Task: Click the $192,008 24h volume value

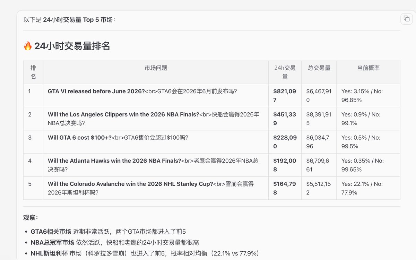Action: [x=285, y=165]
